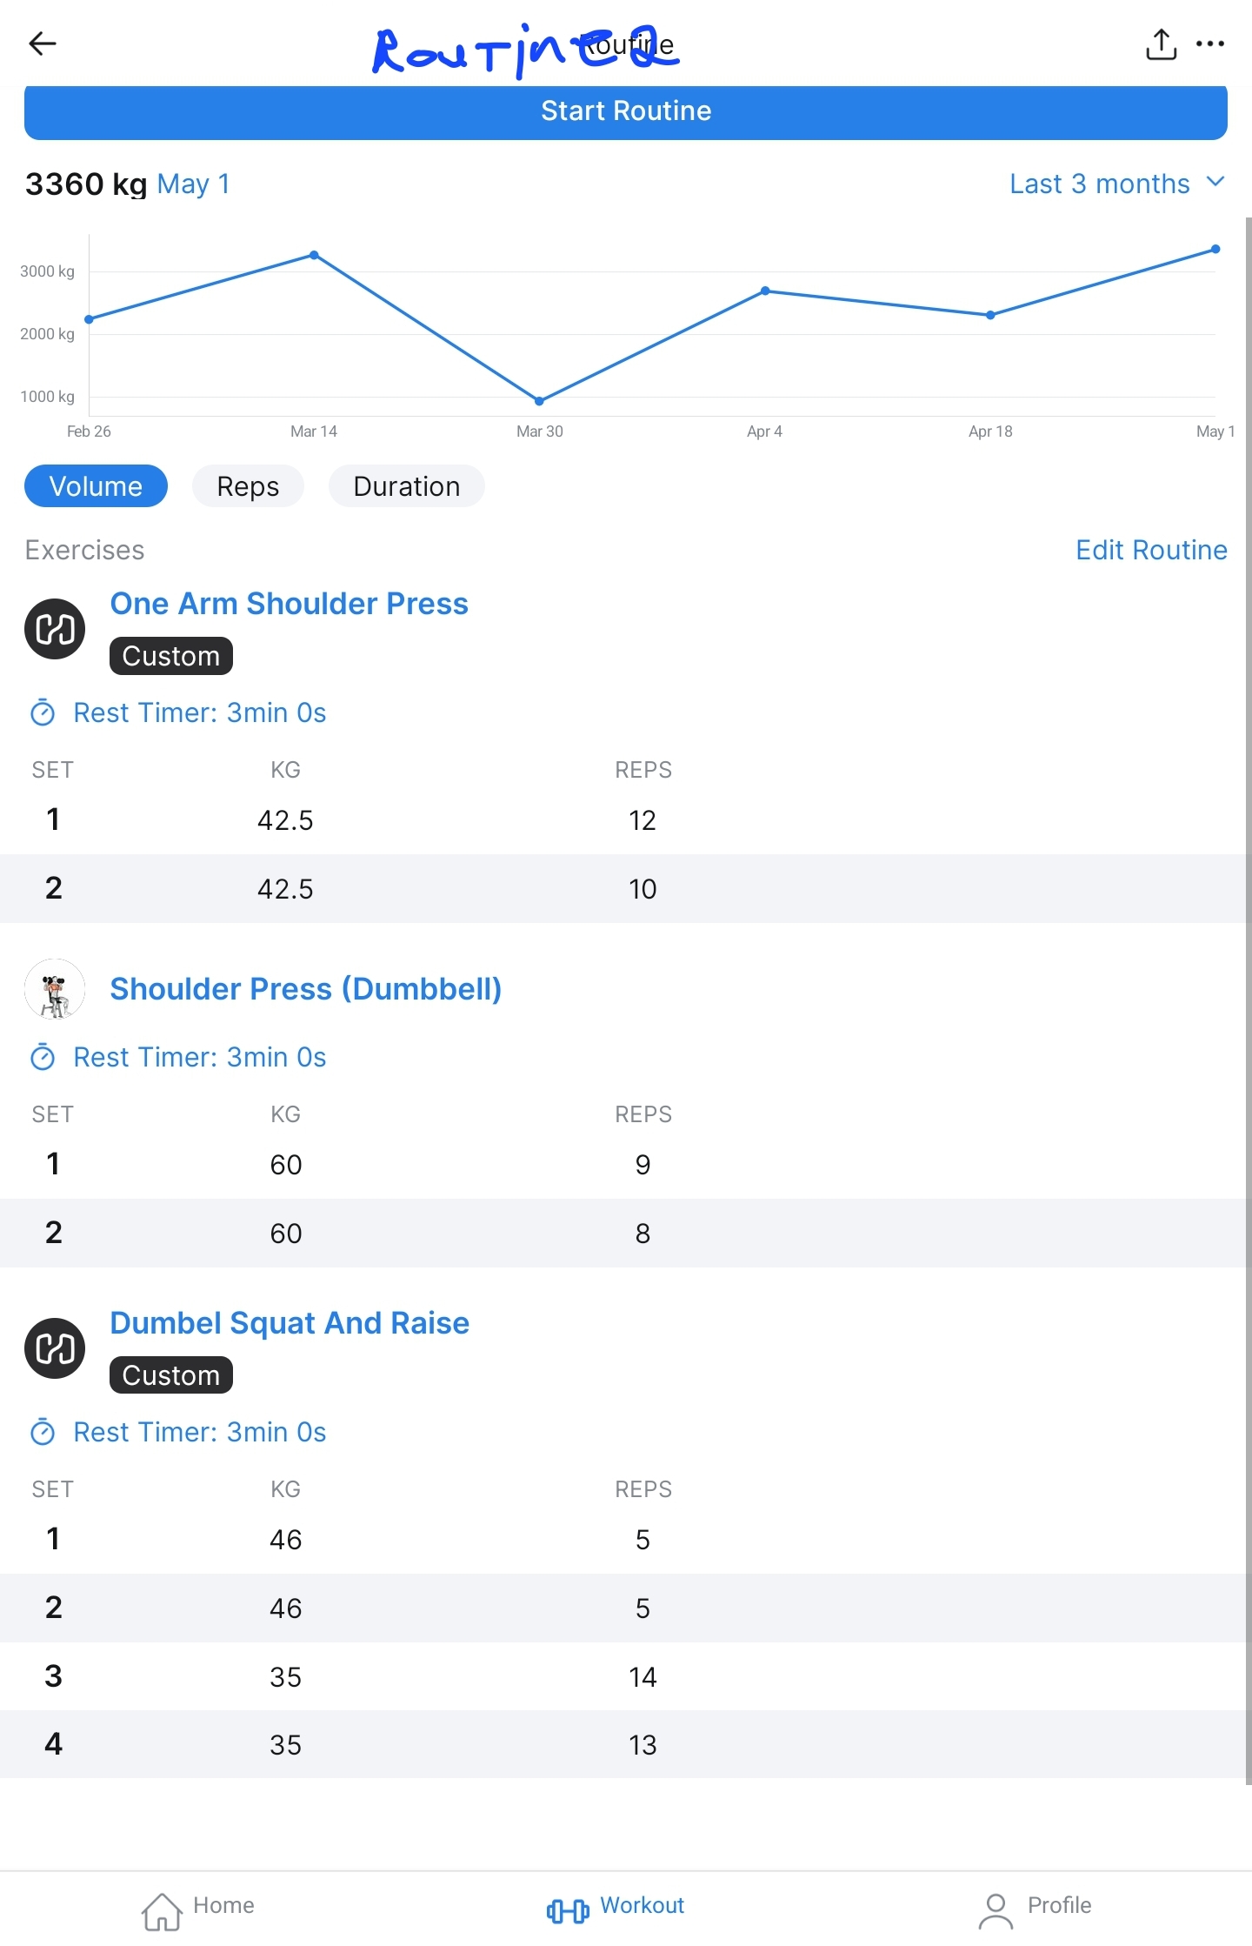Open One Arm Shoulder Press exercise

coord(289,604)
